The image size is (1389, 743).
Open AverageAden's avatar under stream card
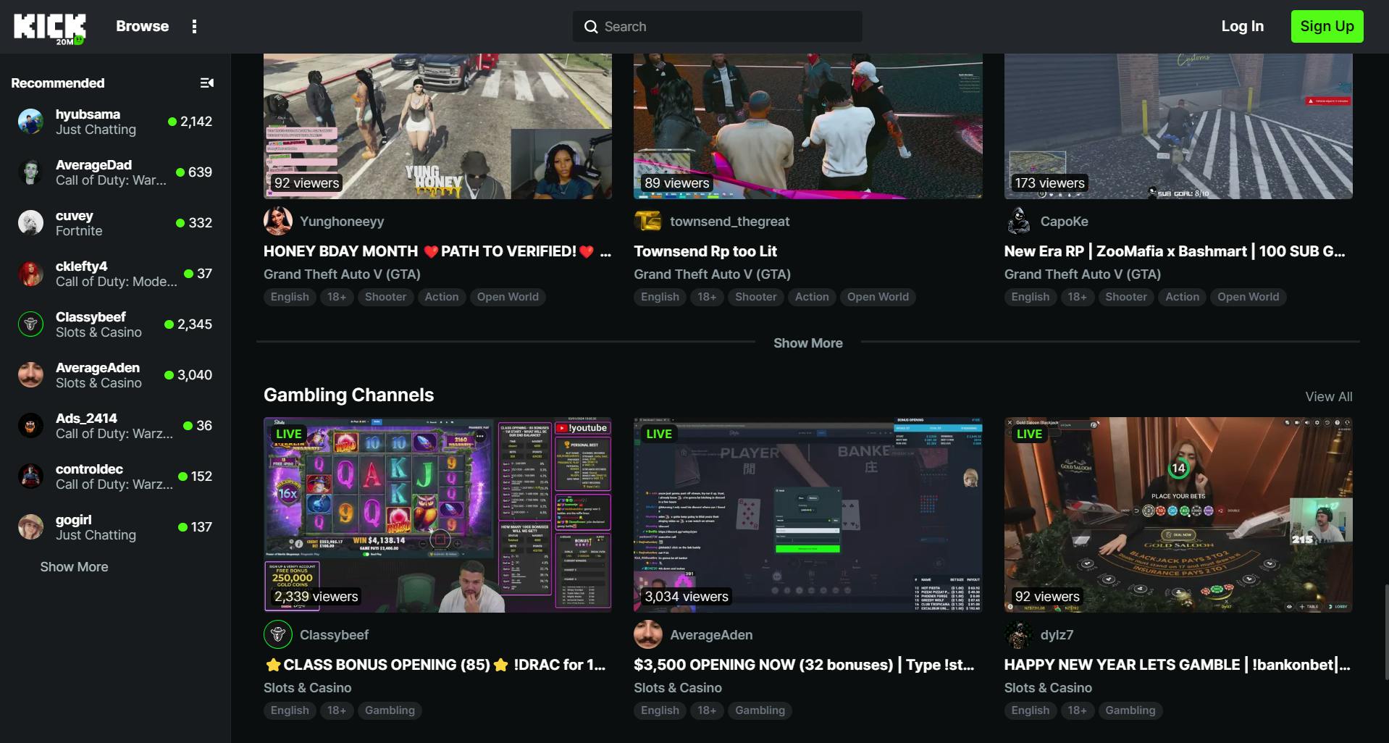pos(648,635)
